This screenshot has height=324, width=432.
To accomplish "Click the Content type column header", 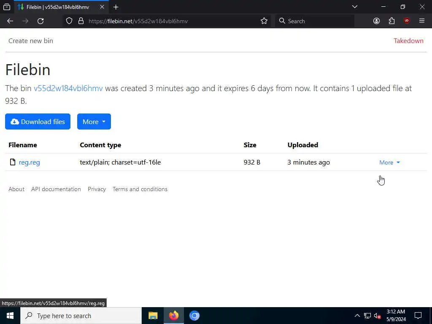I will [x=100, y=145].
